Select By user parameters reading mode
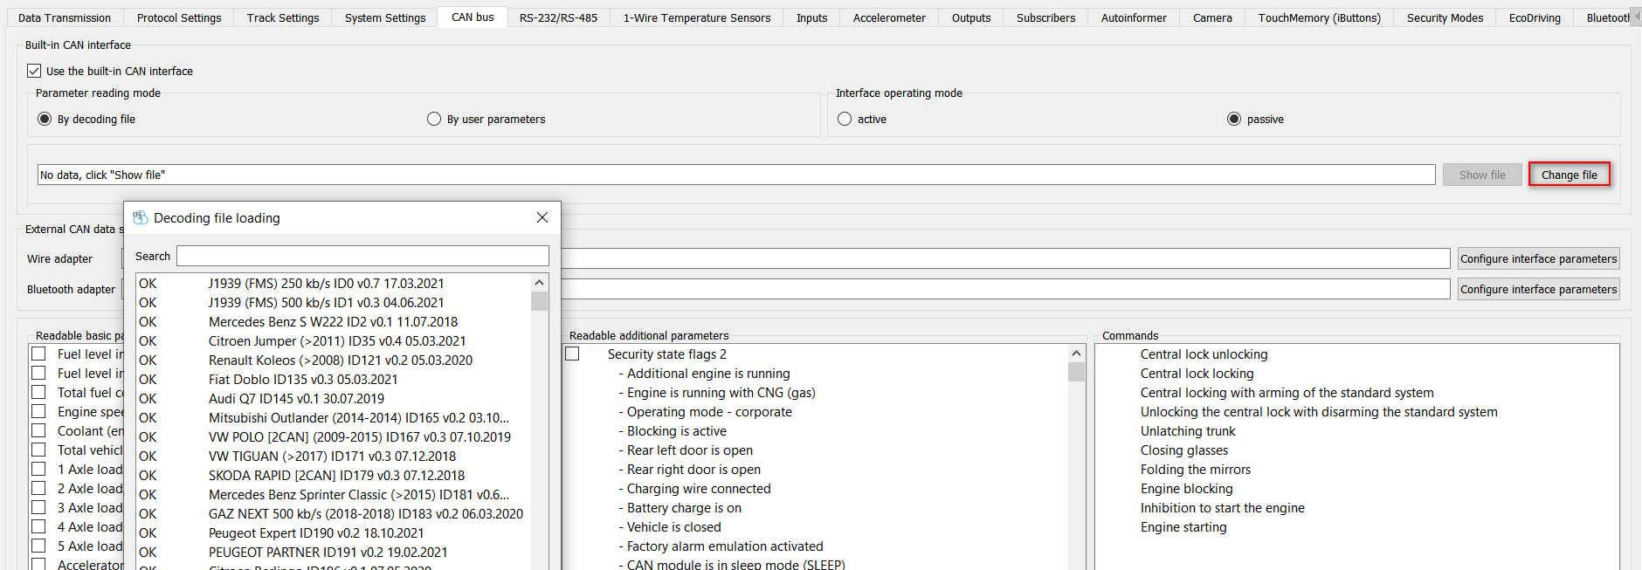Viewport: 1642px width, 570px height. pos(434,119)
